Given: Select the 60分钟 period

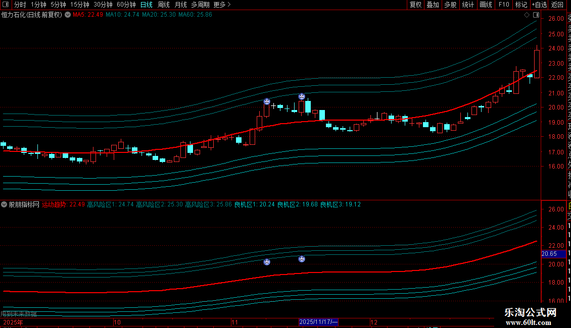Looking at the screenshot, I should click(x=126, y=5).
